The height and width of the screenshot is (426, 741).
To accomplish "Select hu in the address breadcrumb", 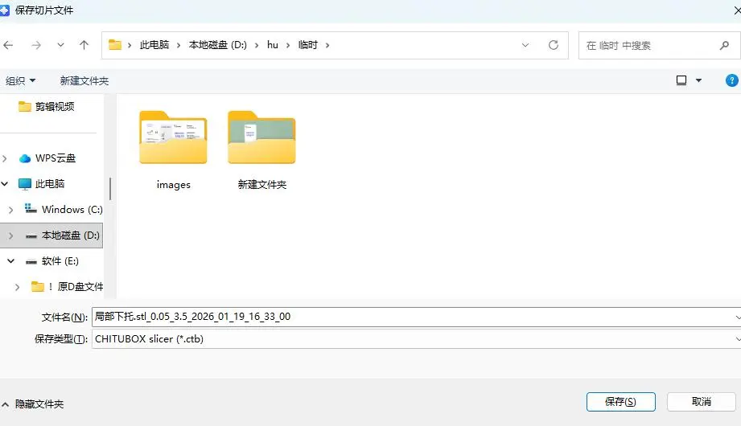I will (x=272, y=45).
